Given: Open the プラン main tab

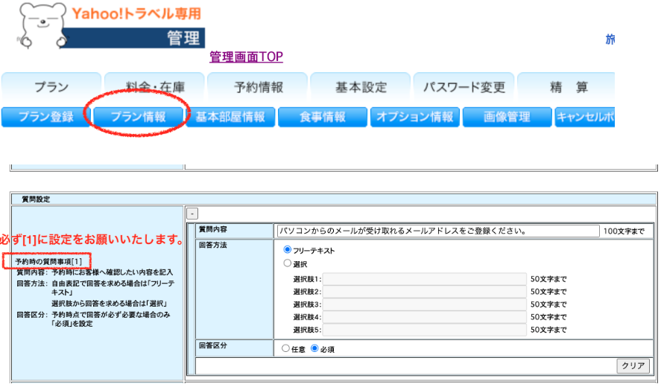Looking at the screenshot, I should [51, 87].
